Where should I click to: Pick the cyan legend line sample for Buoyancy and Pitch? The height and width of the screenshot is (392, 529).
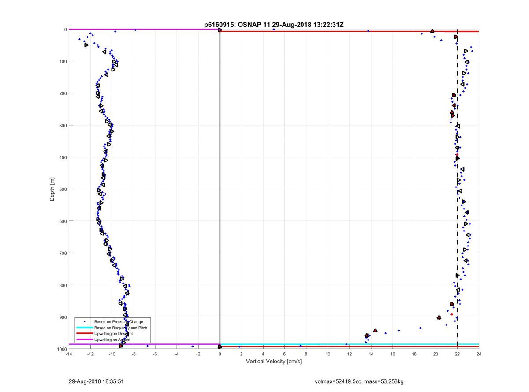pos(84,328)
